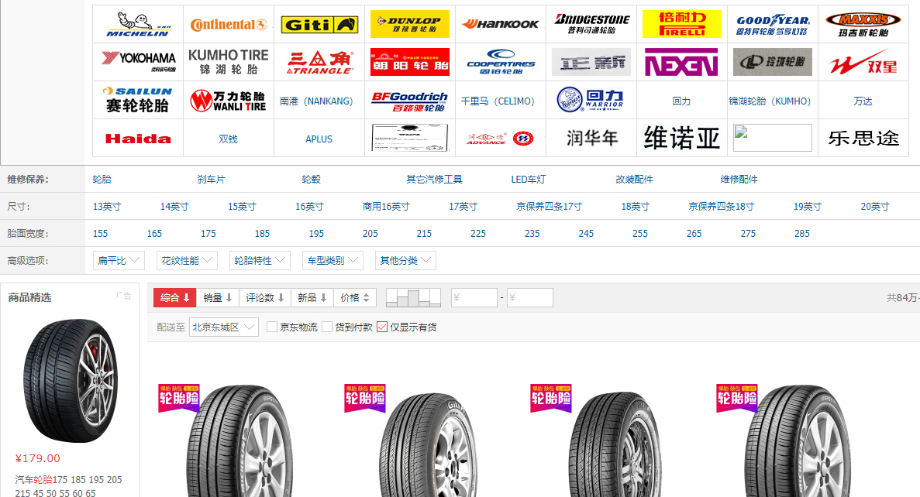920x497 pixels.
Task: Open the 车型类别 dropdown
Action: coord(333,260)
